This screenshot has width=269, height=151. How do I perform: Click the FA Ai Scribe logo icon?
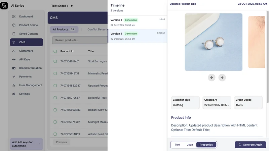pyautogui.click(x=4, y=6)
